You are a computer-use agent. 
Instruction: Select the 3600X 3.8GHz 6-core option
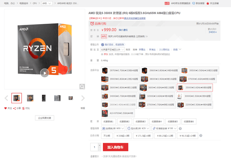pos(119,87)
